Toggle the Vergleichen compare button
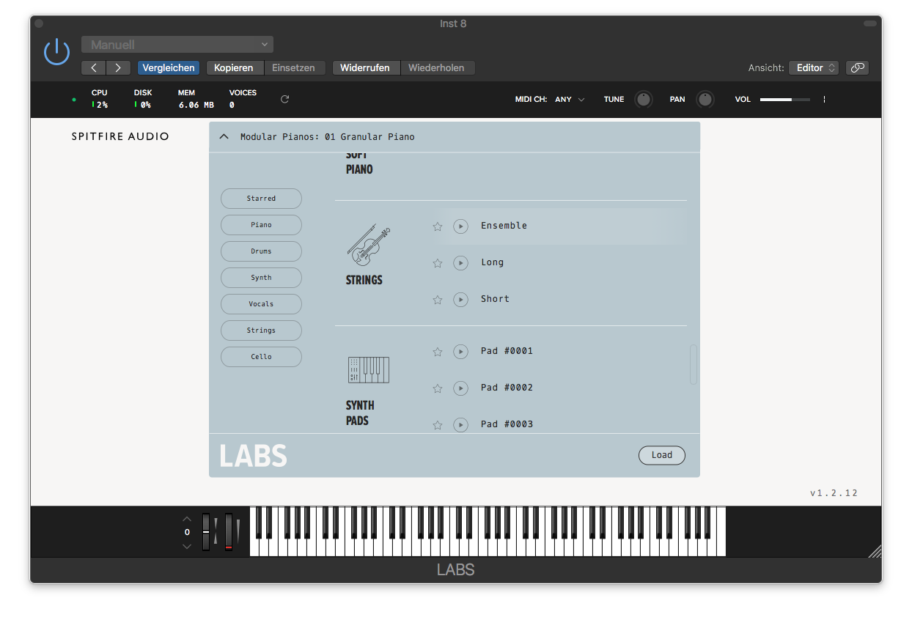Image resolution: width=912 pixels, height=628 pixels. [x=169, y=67]
